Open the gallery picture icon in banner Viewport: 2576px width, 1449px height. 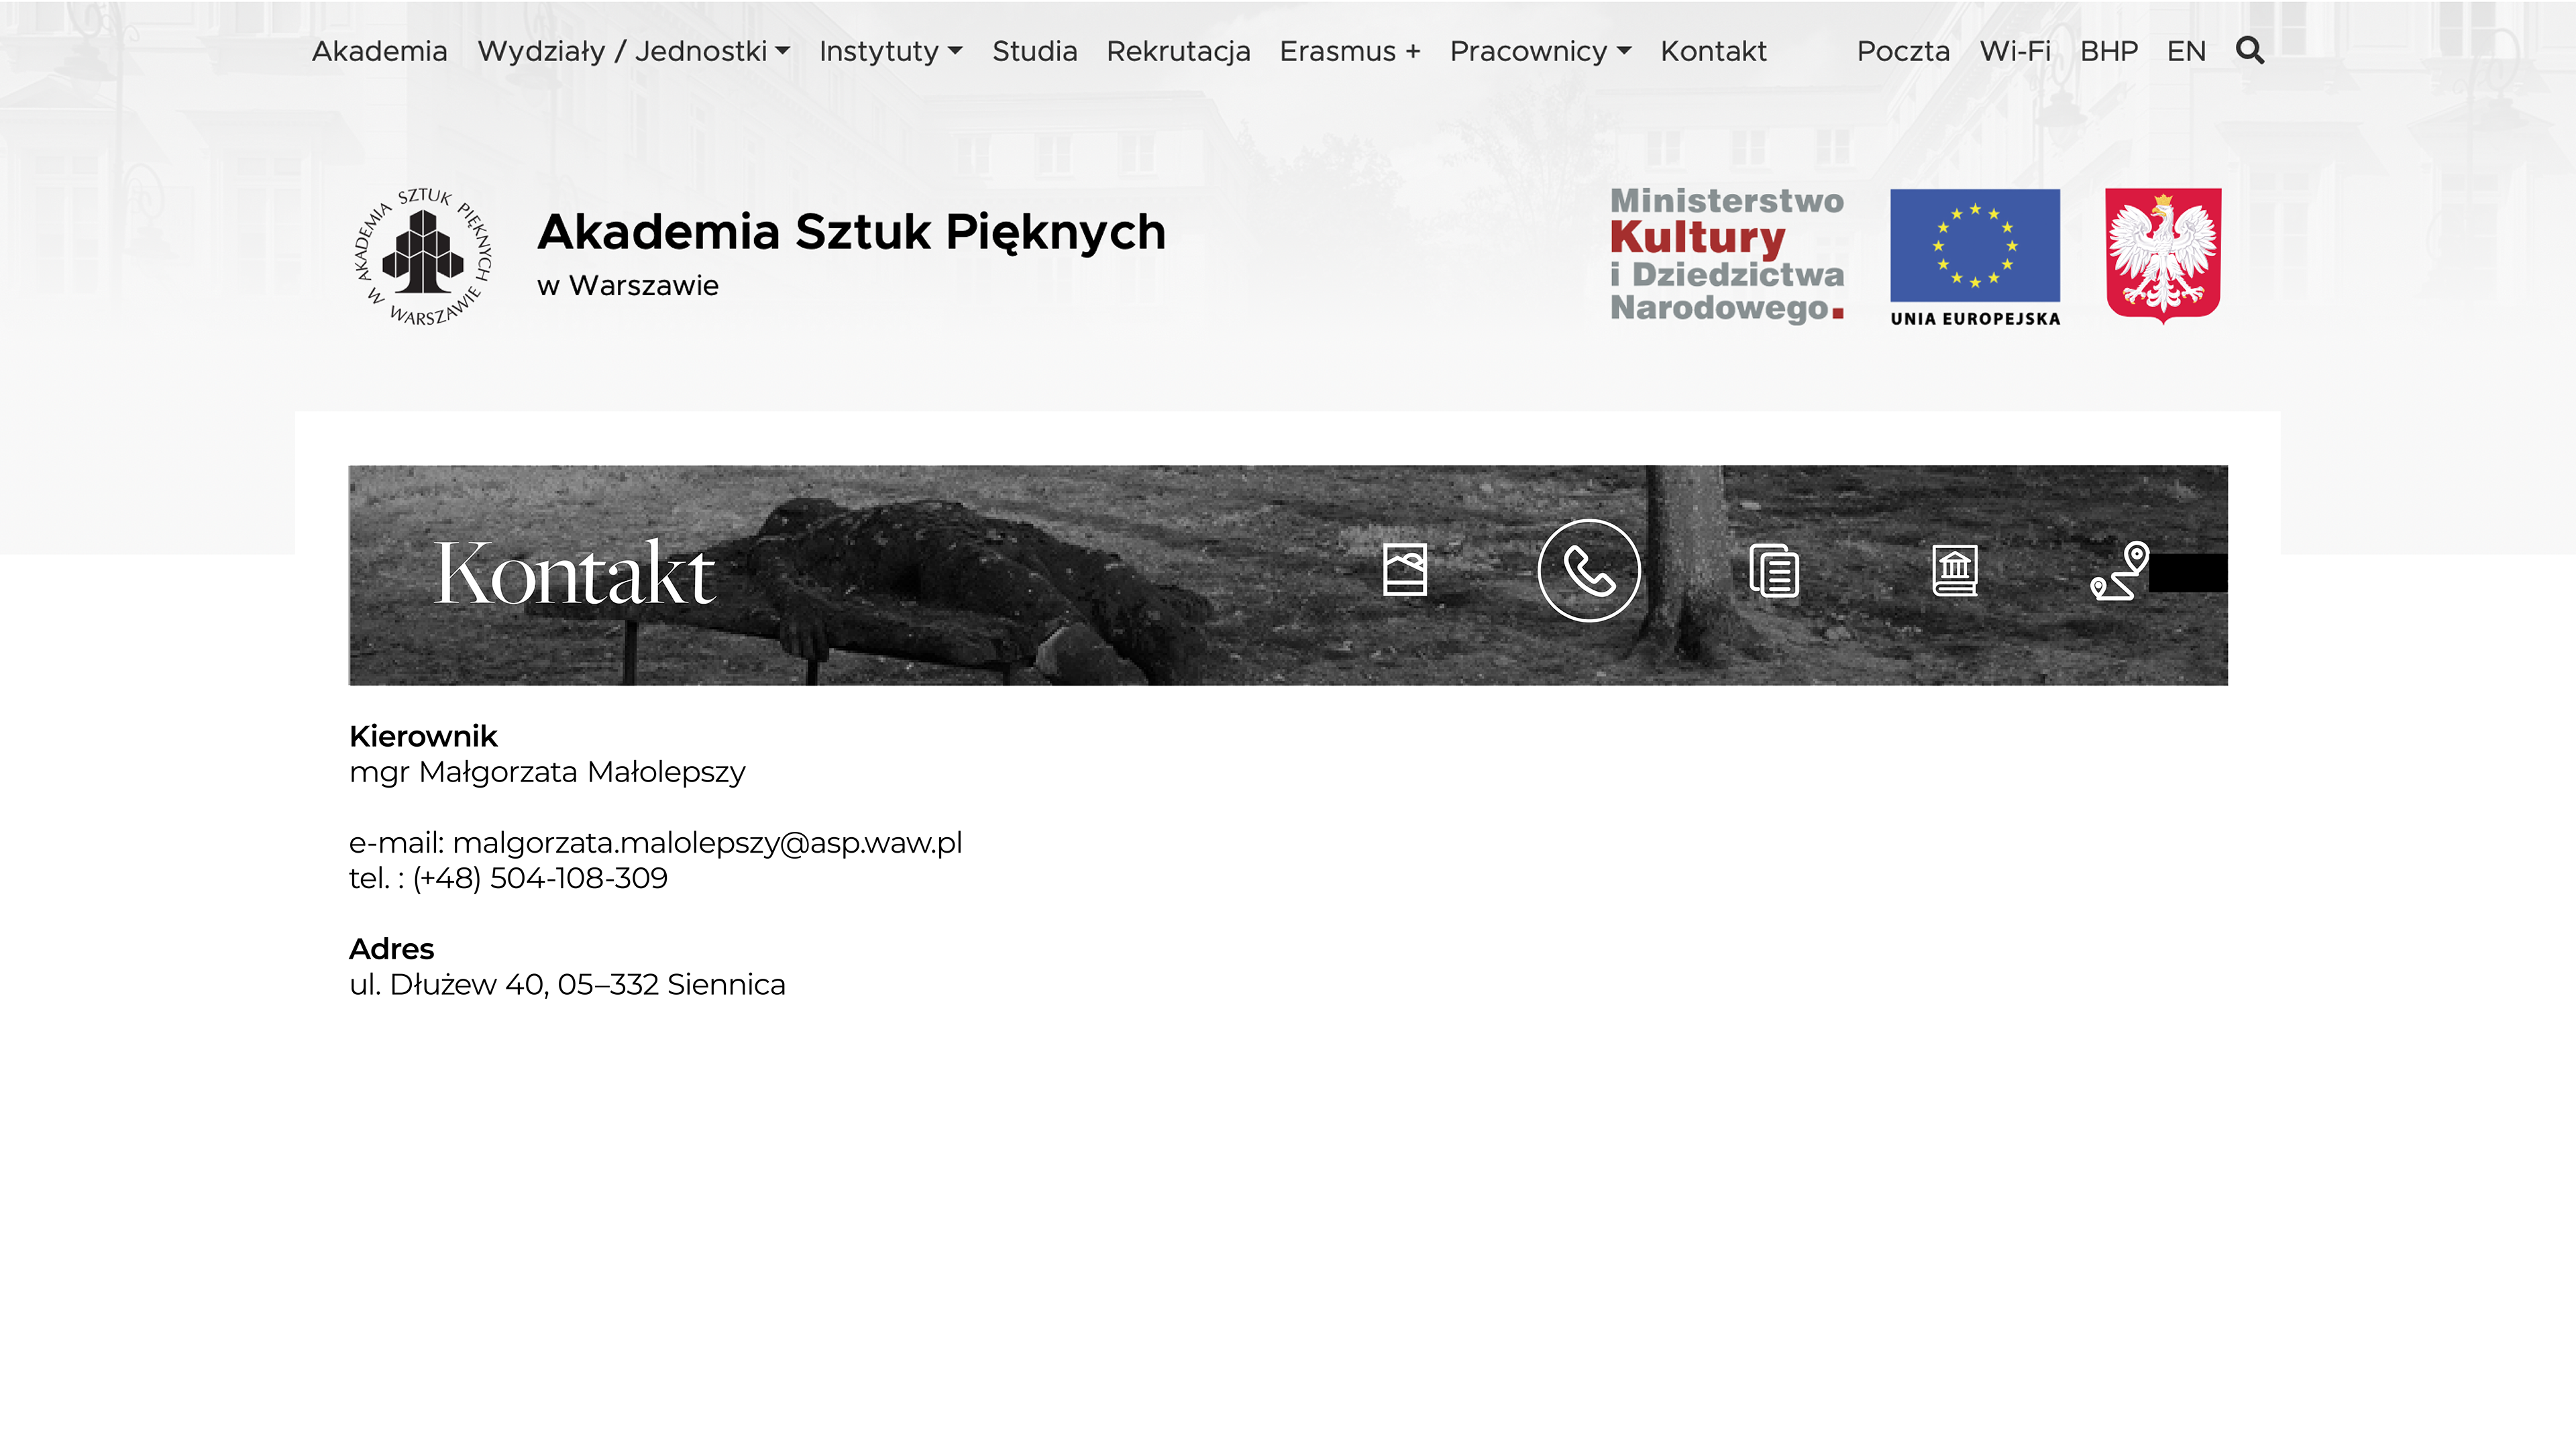pos(1404,570)
